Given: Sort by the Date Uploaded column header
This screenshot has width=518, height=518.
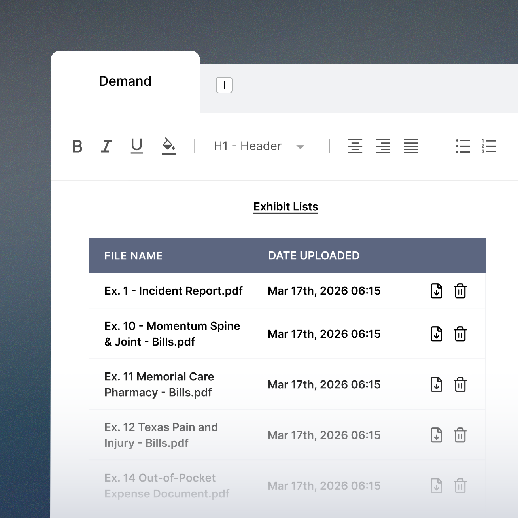Looking at the screenshot, I should pos(314,256).
